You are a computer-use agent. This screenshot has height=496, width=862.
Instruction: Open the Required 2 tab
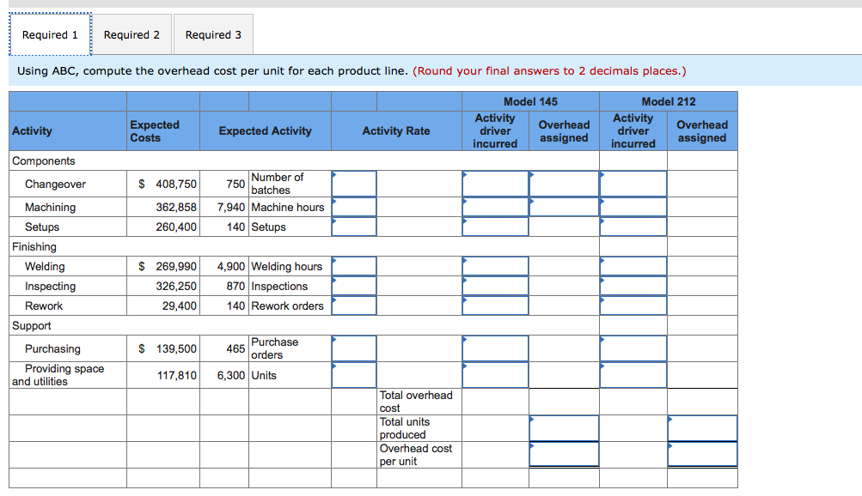point(131,34)
